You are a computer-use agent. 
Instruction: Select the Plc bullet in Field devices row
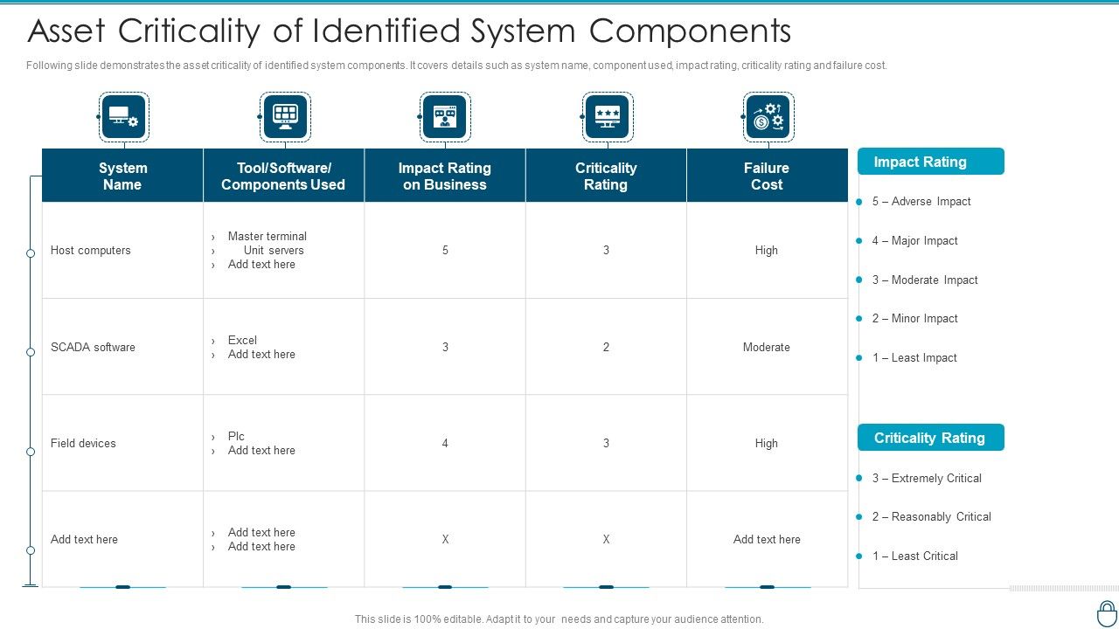click(x=236, y=436)
